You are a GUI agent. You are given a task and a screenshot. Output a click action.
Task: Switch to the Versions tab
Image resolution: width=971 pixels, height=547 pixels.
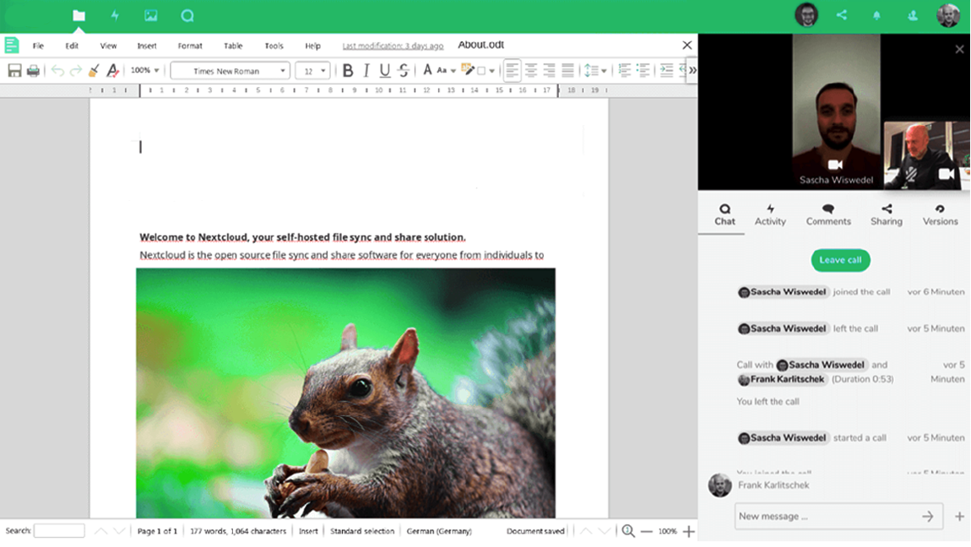click(940, 214)
